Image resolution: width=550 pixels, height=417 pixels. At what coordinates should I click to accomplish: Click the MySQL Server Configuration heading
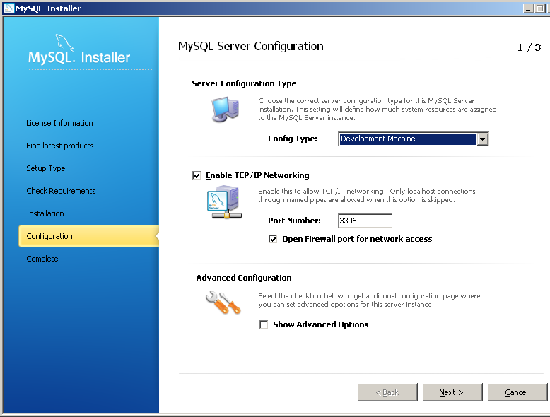(x=251, y=47)
